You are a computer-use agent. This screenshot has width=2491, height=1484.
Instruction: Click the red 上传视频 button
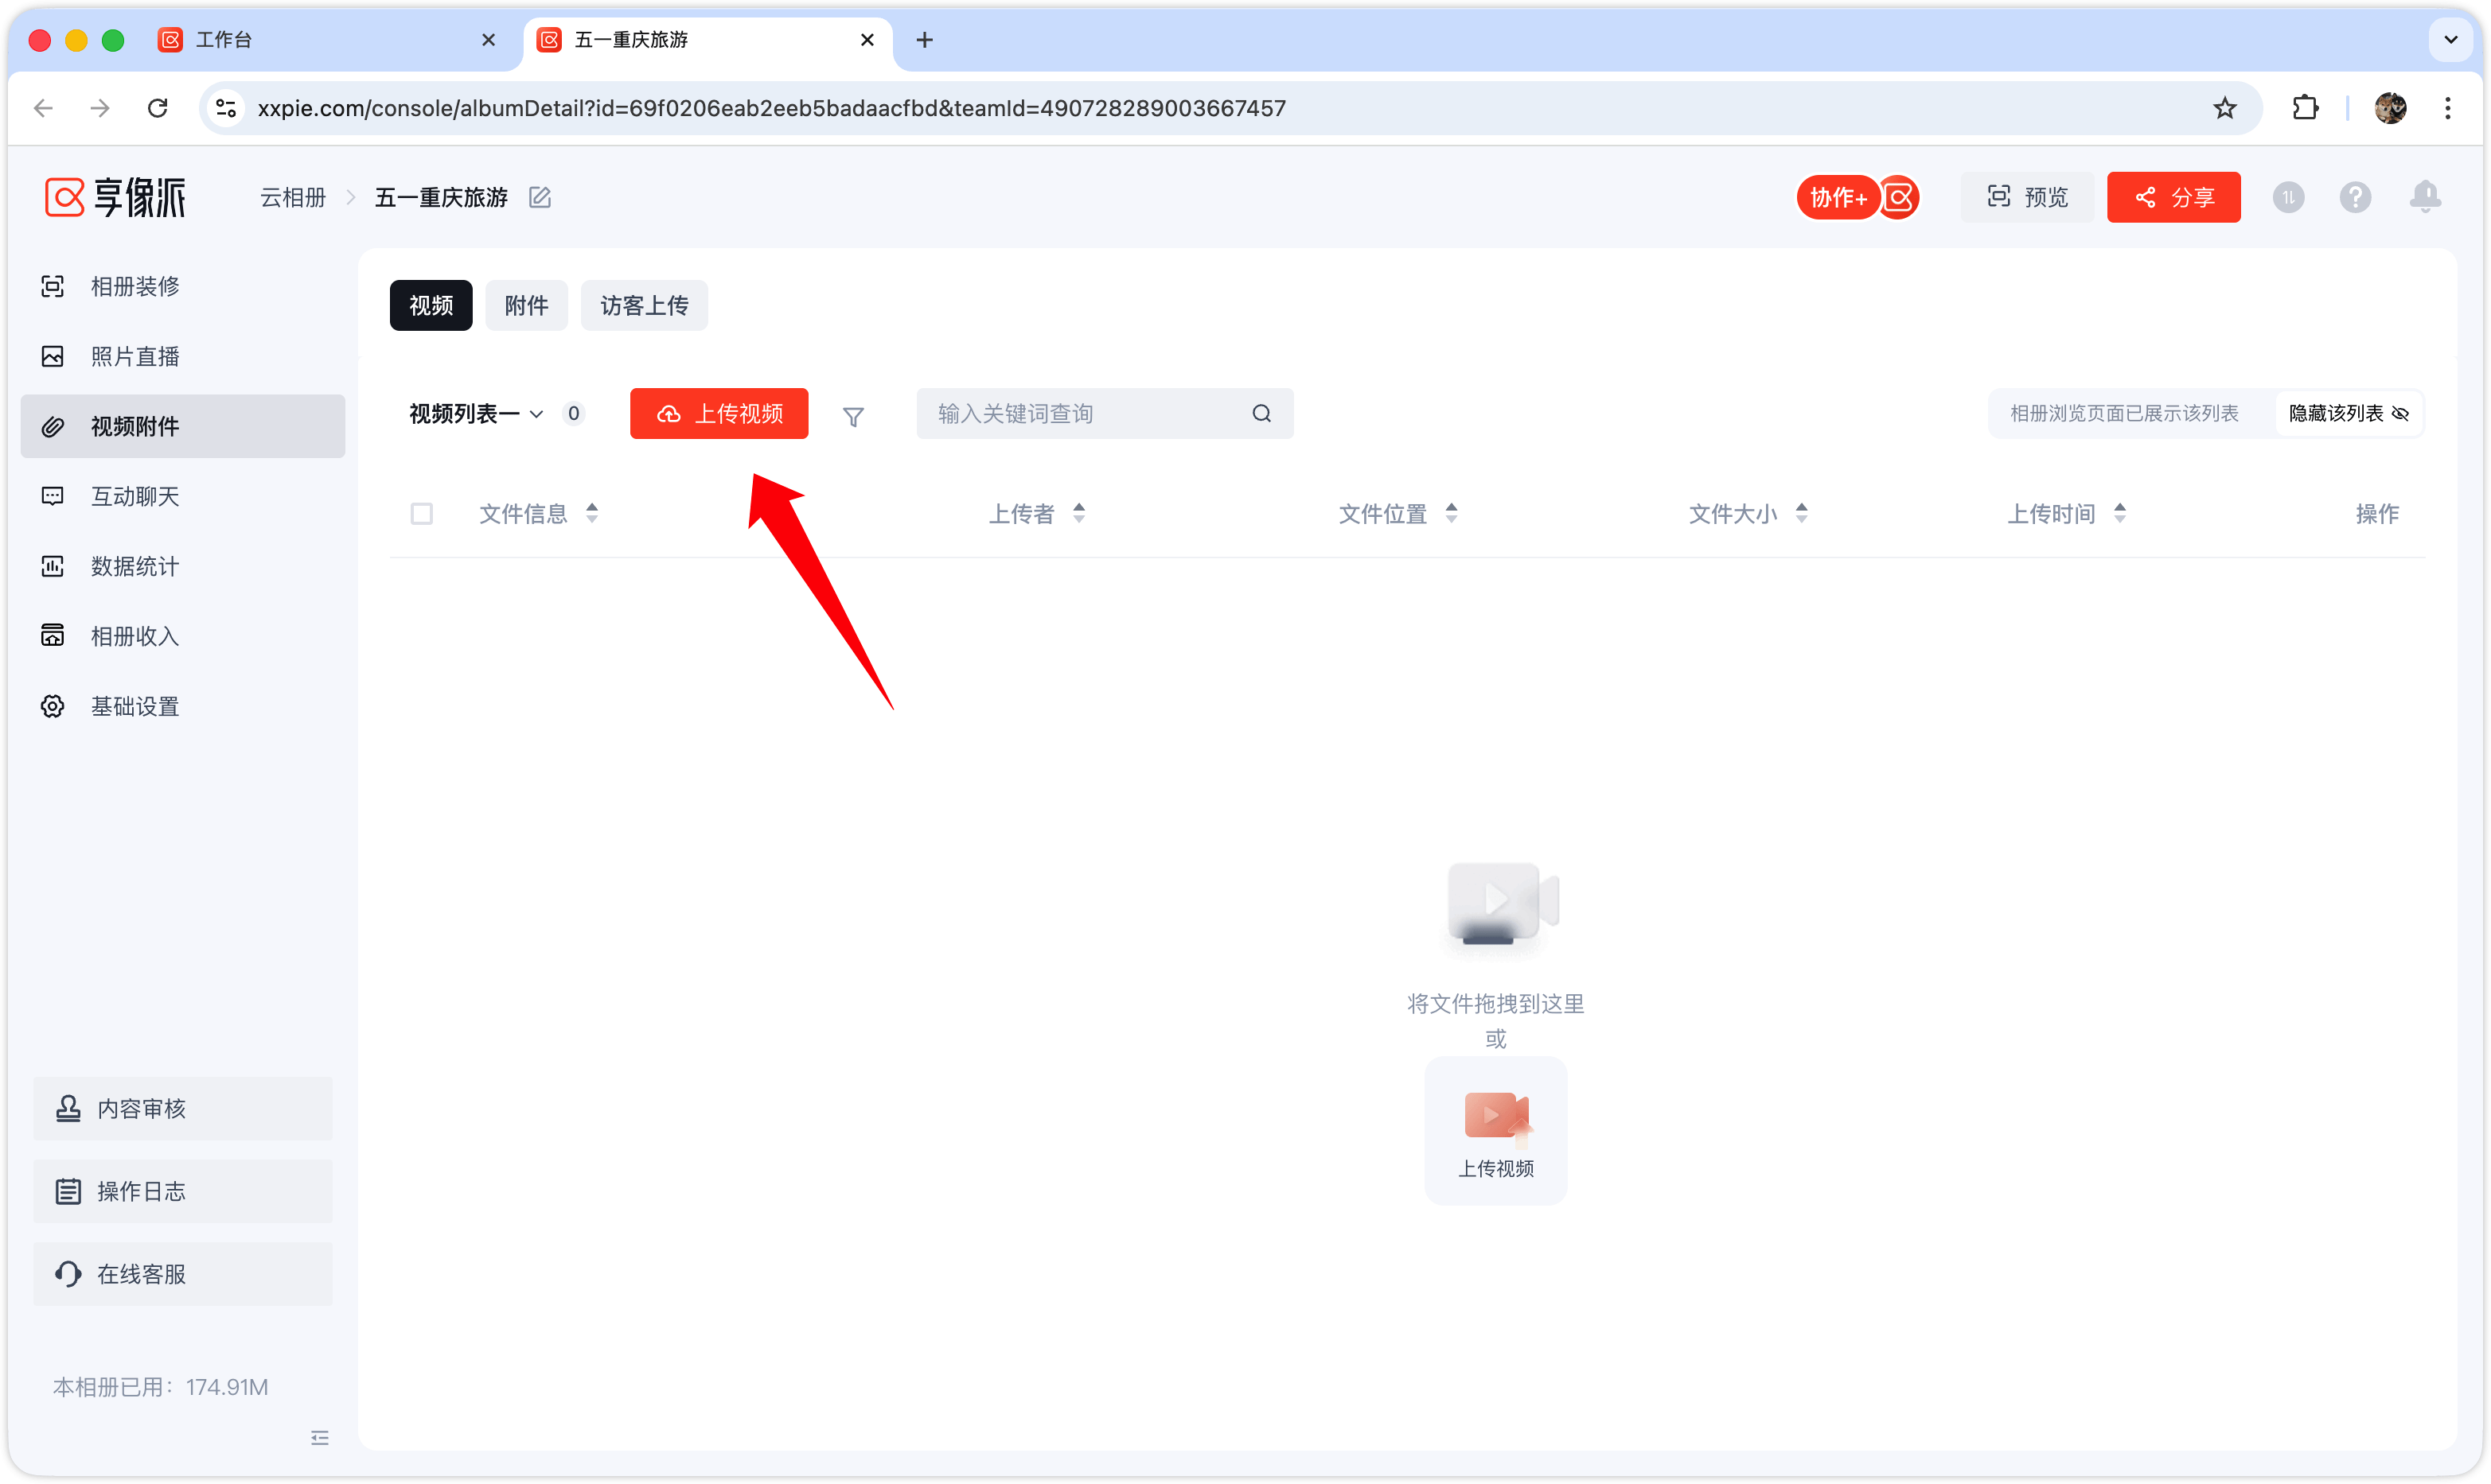pos(719,414)
